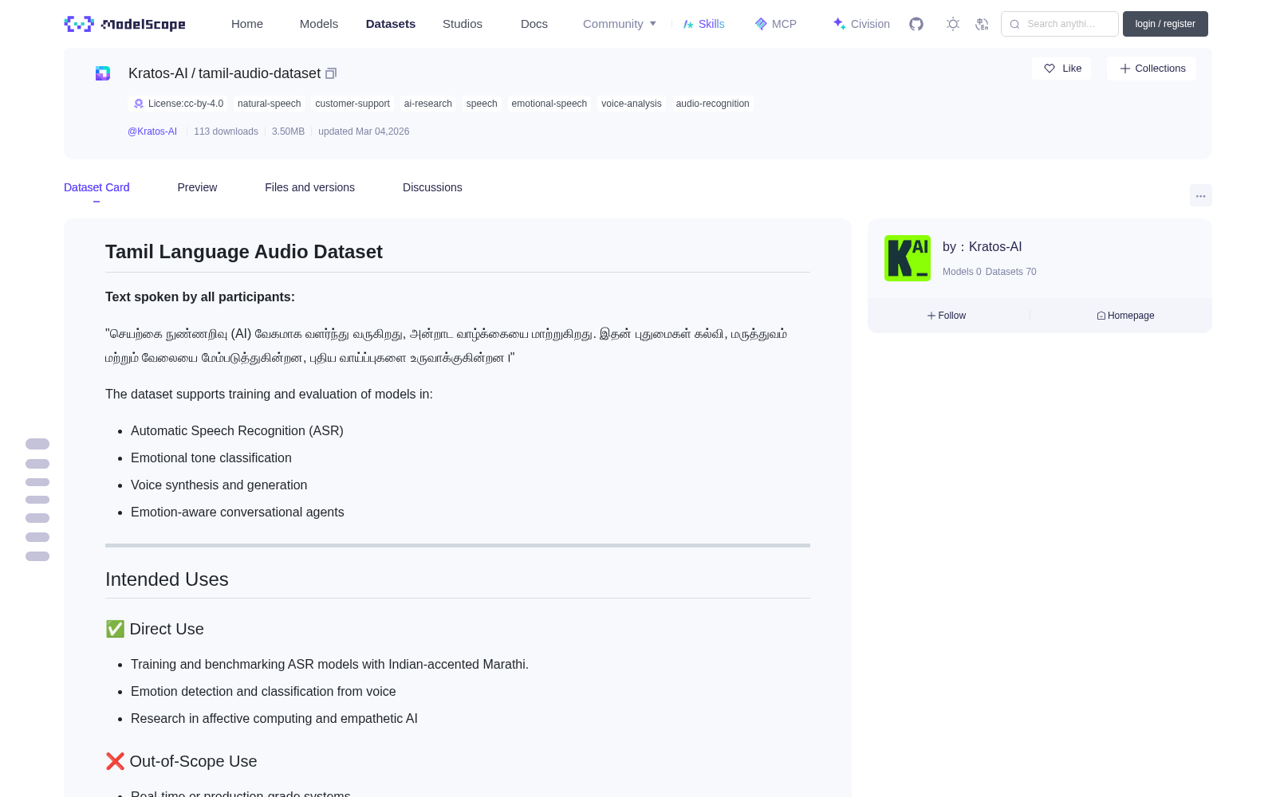Open the Discussions tab

click(432, 187)
